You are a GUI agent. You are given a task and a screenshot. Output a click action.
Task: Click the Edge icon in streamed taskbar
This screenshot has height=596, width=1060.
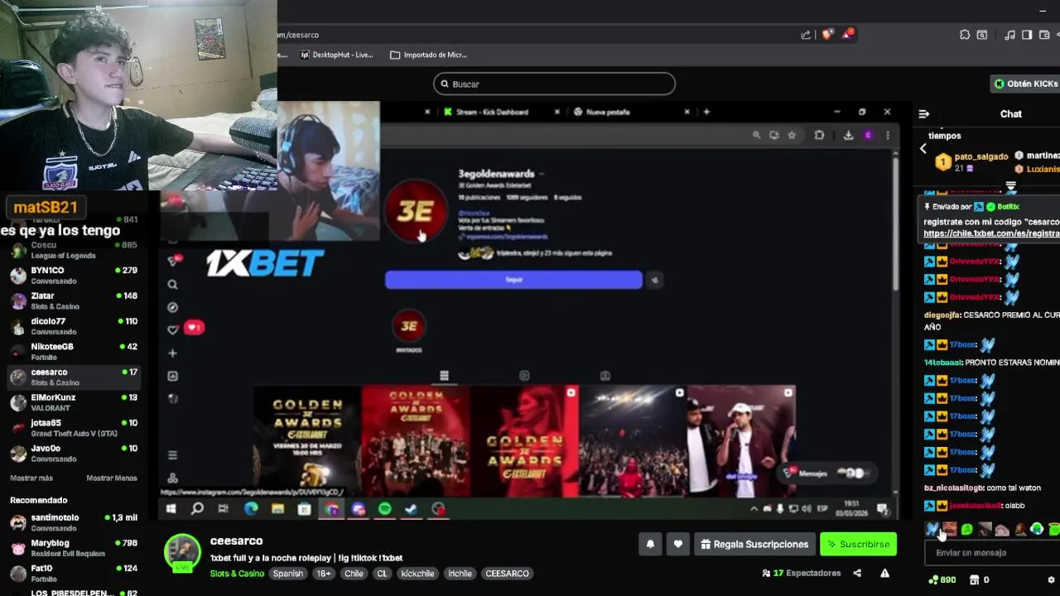[251, 509]
